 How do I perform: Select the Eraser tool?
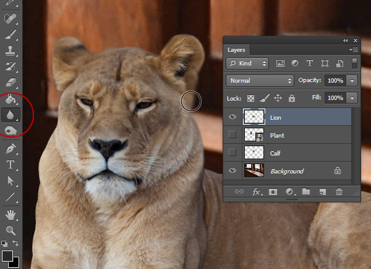click(x=10, y=83)
